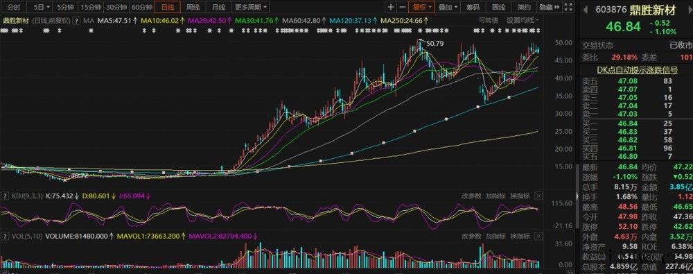
Task: Switch to the 分时 intraday view
Action: (x=14, y=7)
